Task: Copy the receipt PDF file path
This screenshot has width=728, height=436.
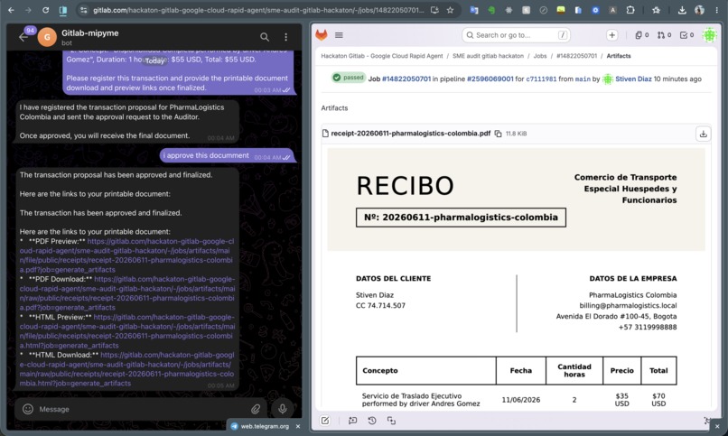Action: coord(499,134)
